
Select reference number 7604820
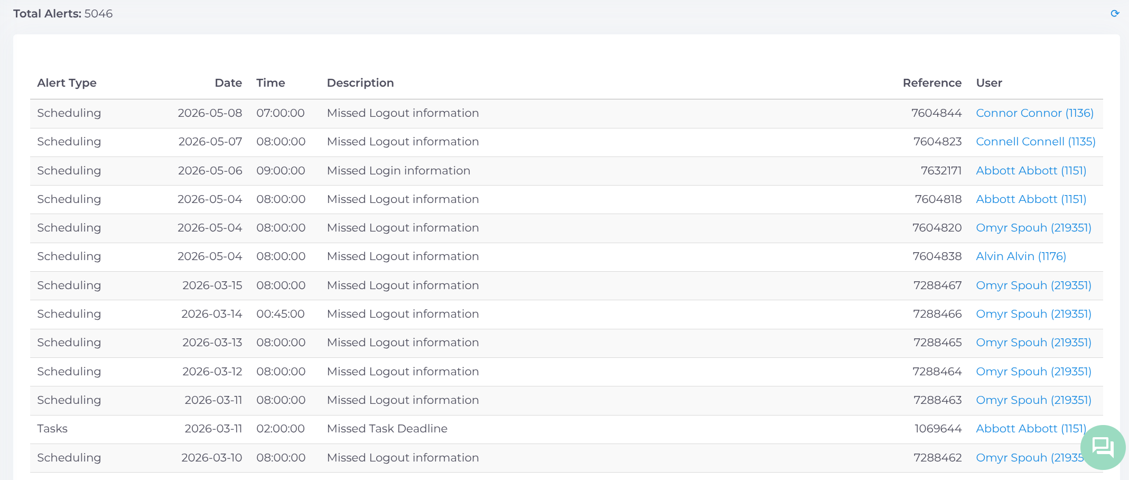tap(937, 228)
